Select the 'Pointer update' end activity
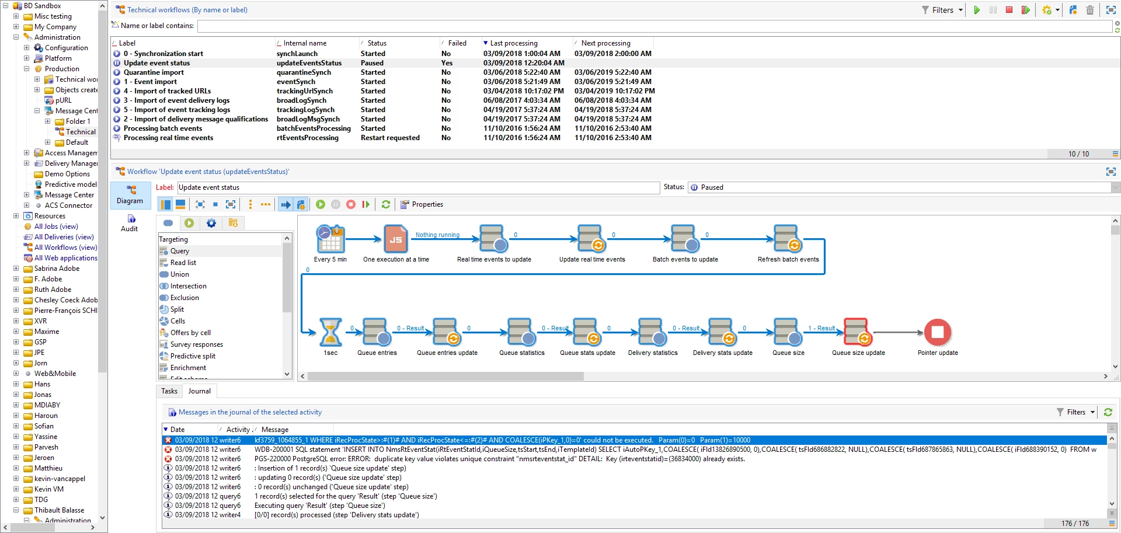 click(x=938, y=332)
